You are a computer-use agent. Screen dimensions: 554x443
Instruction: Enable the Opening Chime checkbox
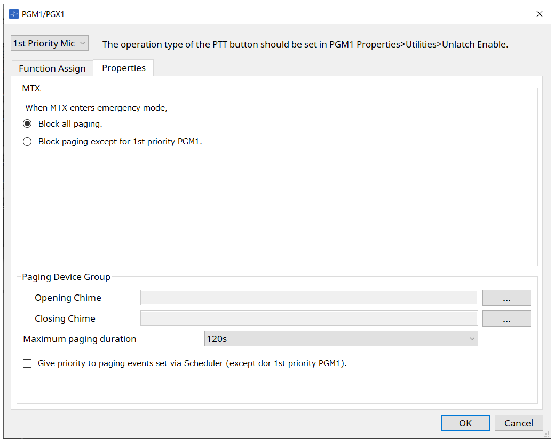point(28,298)
